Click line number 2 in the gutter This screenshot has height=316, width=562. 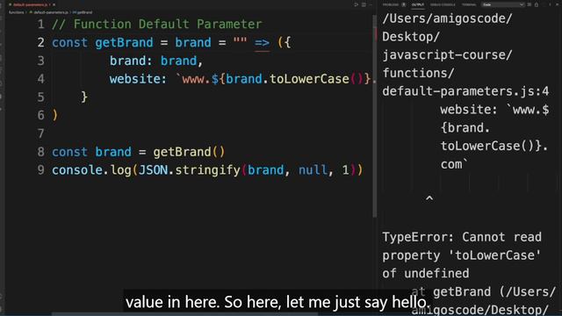pyautogui.click(x=41, y=43)
